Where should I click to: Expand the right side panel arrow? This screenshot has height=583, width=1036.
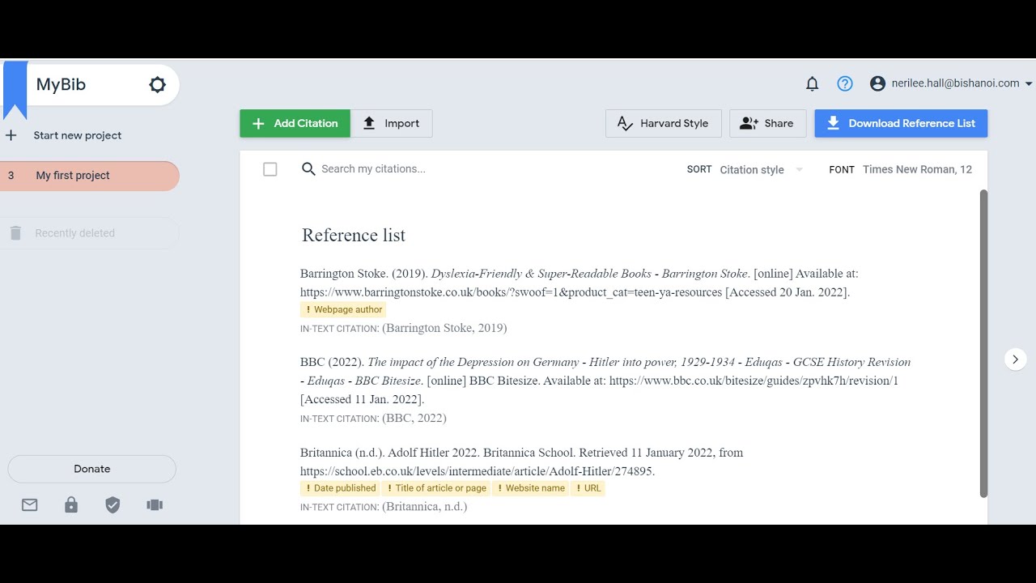click(x=1015, y=359)
